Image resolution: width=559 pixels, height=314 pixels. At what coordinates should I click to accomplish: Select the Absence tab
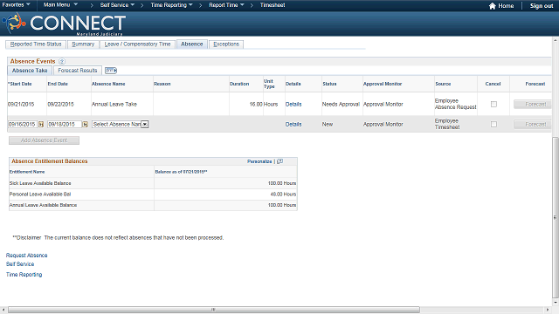tap(192, 44)
